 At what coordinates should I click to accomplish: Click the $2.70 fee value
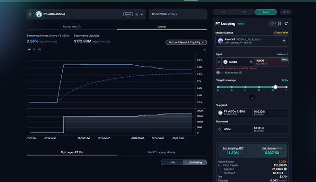coord(283,176)
